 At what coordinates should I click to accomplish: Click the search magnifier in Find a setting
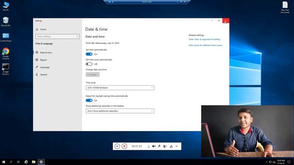coord(77,37)
